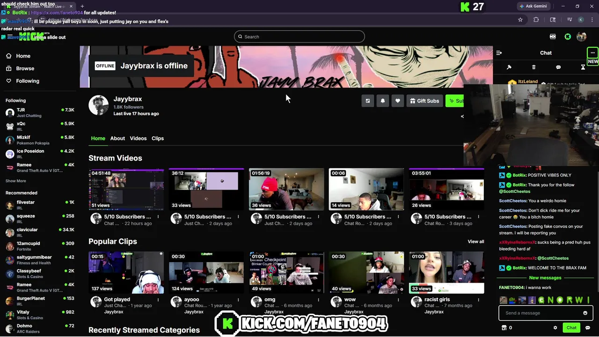The height and width of the screenshot is (337, 599).
Task: Collapse the chat panel using the arrow icon
Action: pos(499,53)
